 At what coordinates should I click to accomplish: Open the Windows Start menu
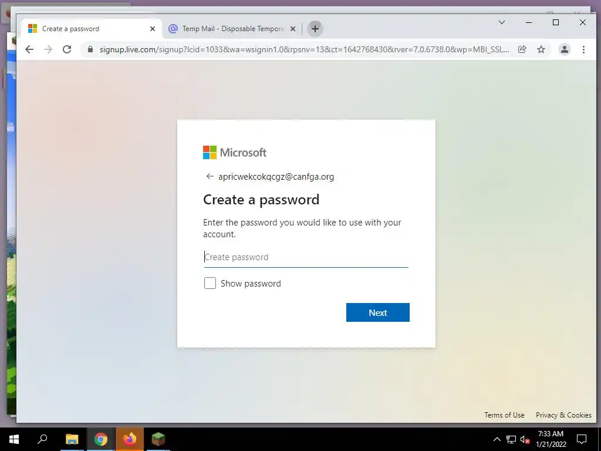tap(14, 439)
